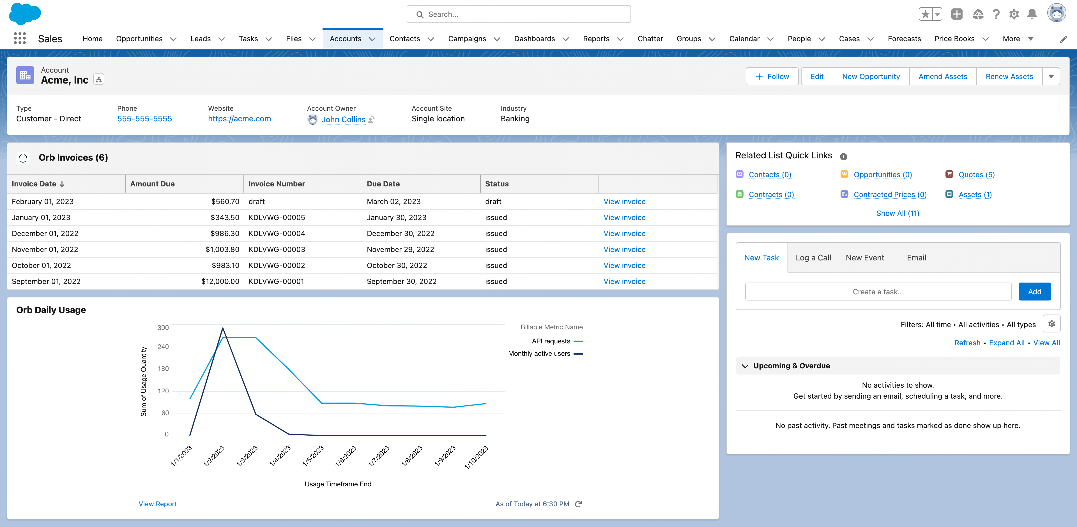Click the Quotes quick link icon
Screen dimensions: 1077x527
(x=949, y=174)
